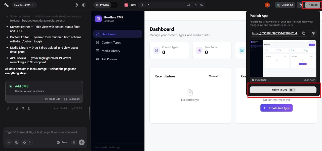This screenshot has height=151, width=322.
Task: Open the user avatar T menu
Action: (x=267, y=5)
